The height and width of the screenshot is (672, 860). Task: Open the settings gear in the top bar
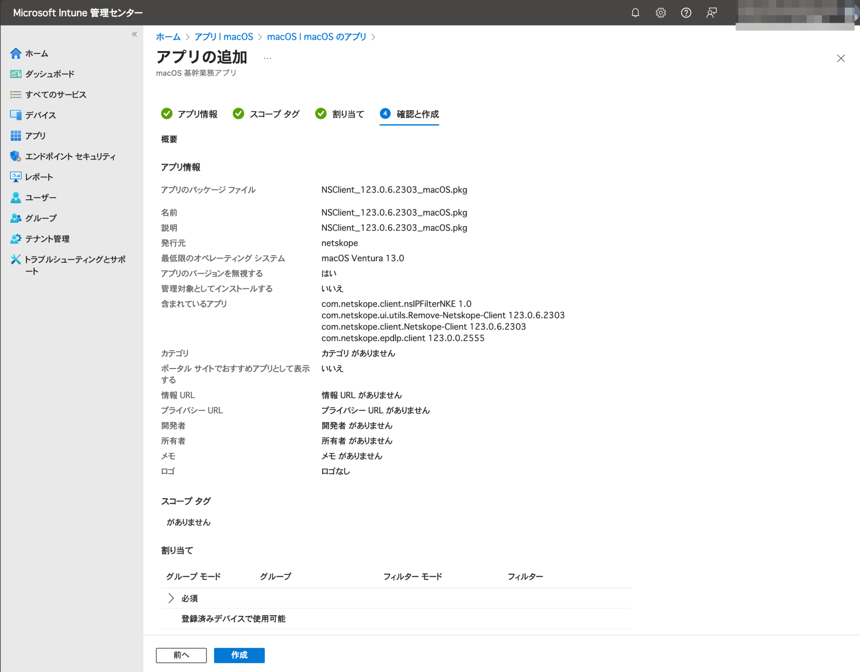coord(660,13)
